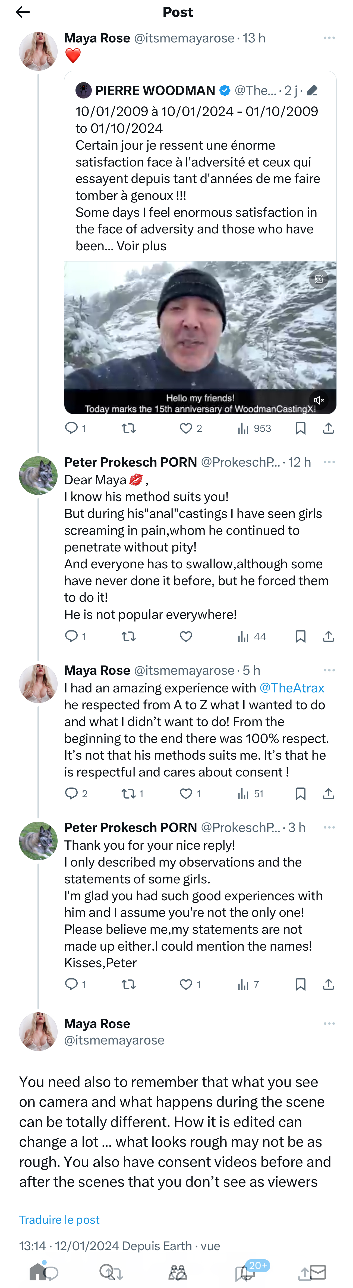View analytics showing 953 views
The height and width of the screenshot is (1288, 353).
254,428
